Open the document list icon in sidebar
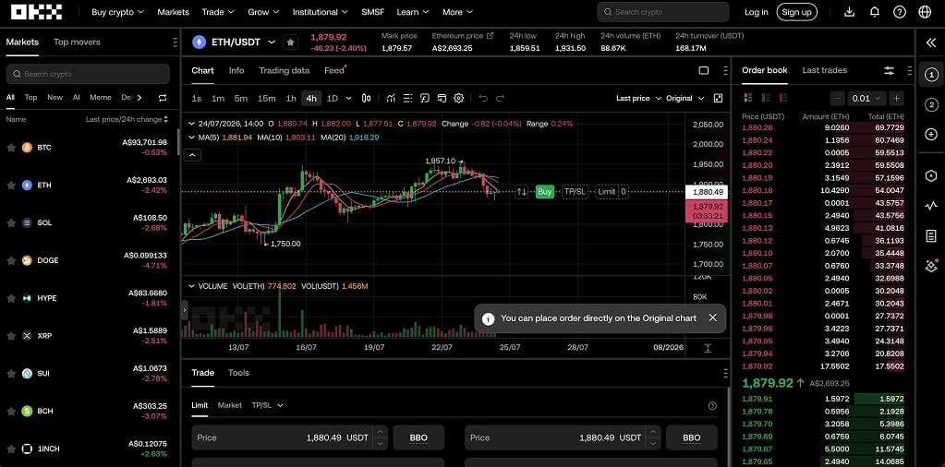This screenshot has height=467, width=945. [931, 236]
